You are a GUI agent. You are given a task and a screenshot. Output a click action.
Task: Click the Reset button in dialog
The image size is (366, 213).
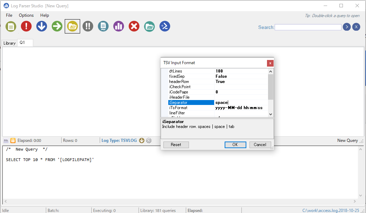tap(176, 145)
